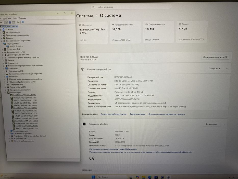Select the Устройства безопасности category
The image size is (238, 179).
point(24,141)
